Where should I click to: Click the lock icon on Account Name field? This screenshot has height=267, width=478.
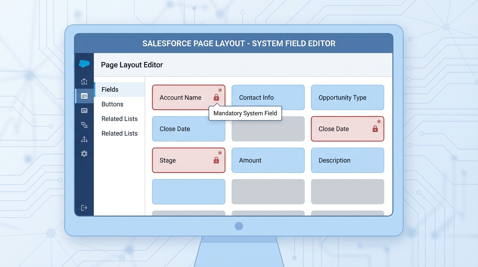tap(216, 98)
